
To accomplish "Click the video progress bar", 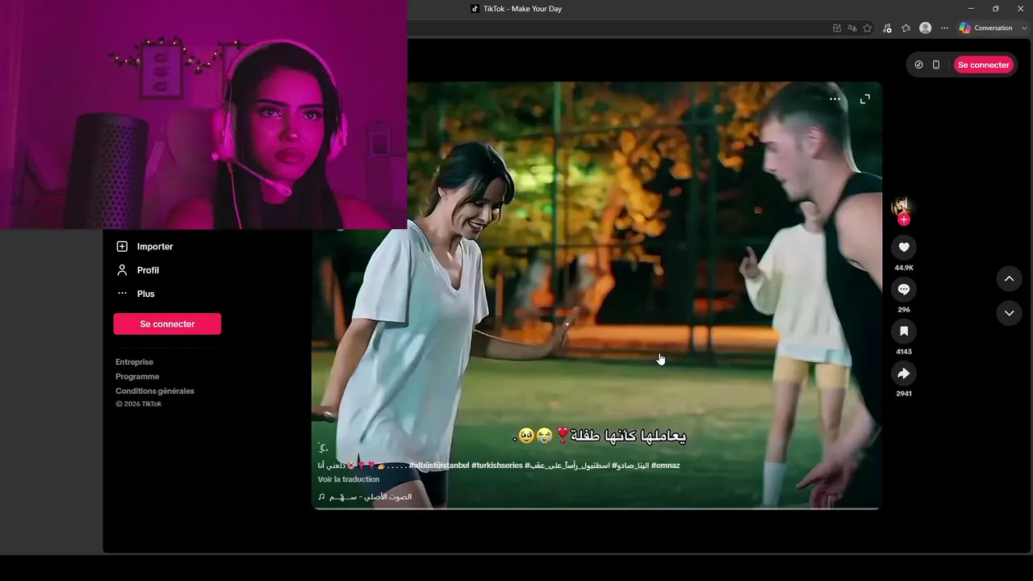I will (596, 508).
